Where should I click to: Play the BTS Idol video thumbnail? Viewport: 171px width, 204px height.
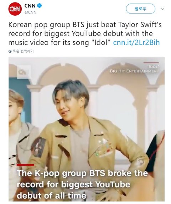coord(87,129)
